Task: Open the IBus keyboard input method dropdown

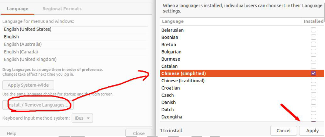Action: (82, 118)
